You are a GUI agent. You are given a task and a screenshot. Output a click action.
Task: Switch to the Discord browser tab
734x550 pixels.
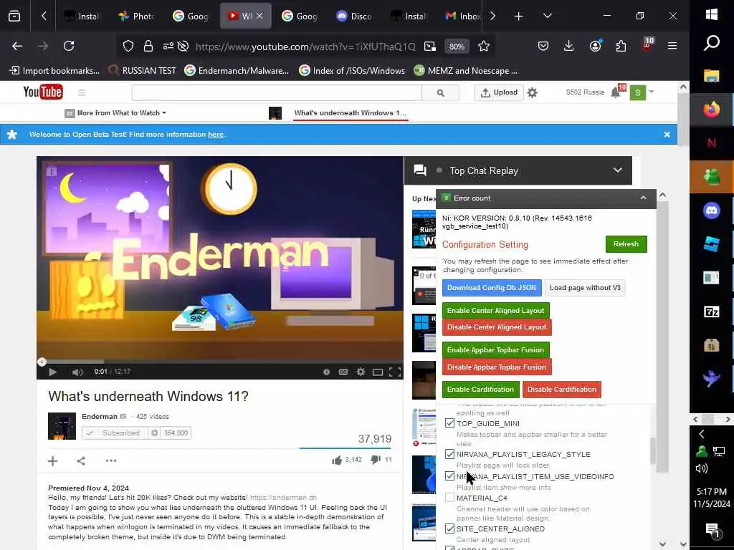click(x=354, y=16)
